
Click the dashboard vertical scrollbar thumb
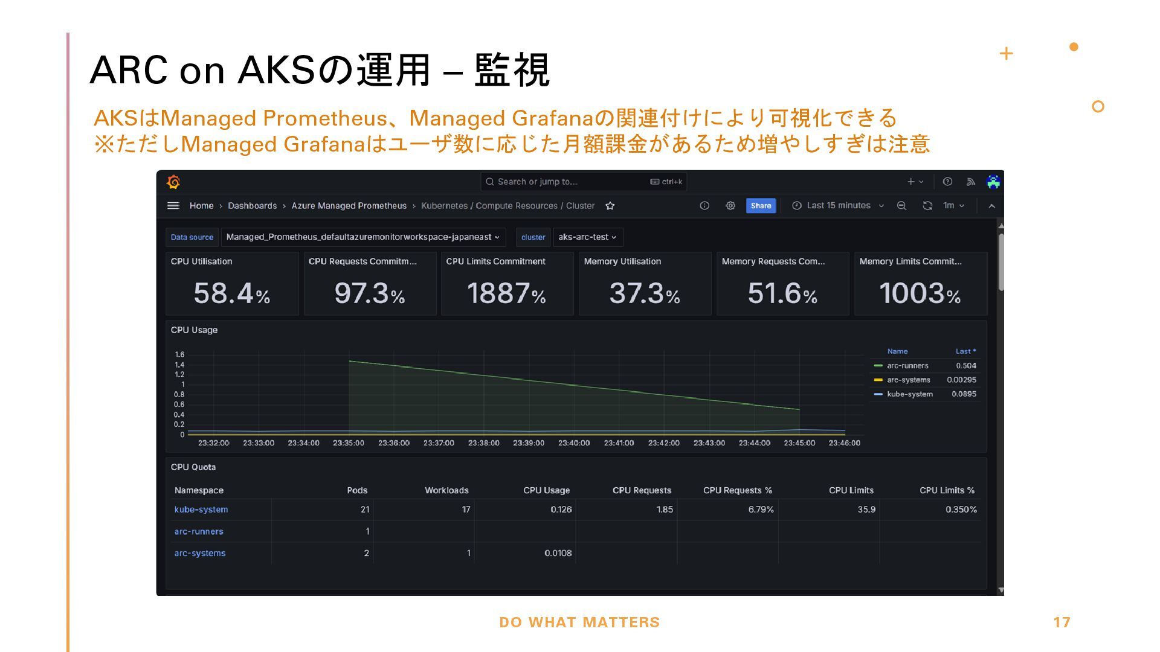1001,261
